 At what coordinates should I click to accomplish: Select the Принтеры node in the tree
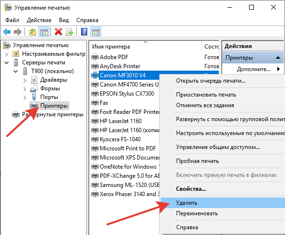[54, 106]
